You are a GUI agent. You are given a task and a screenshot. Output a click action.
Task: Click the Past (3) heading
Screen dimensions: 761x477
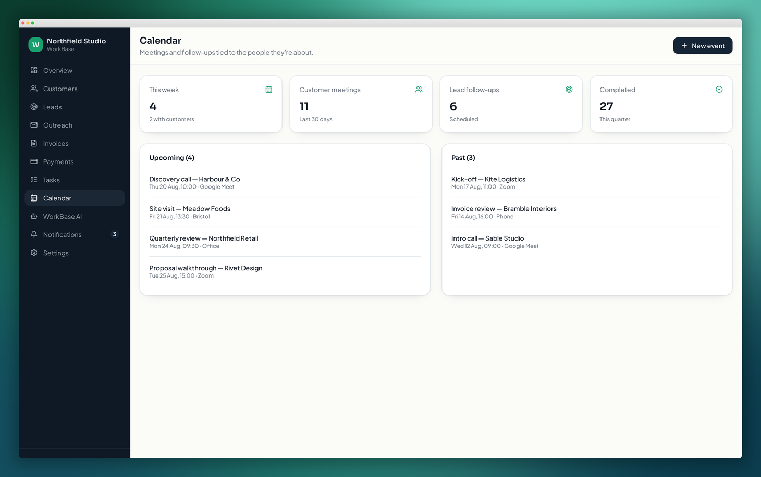pyautogui.click(x=463, y=158)
